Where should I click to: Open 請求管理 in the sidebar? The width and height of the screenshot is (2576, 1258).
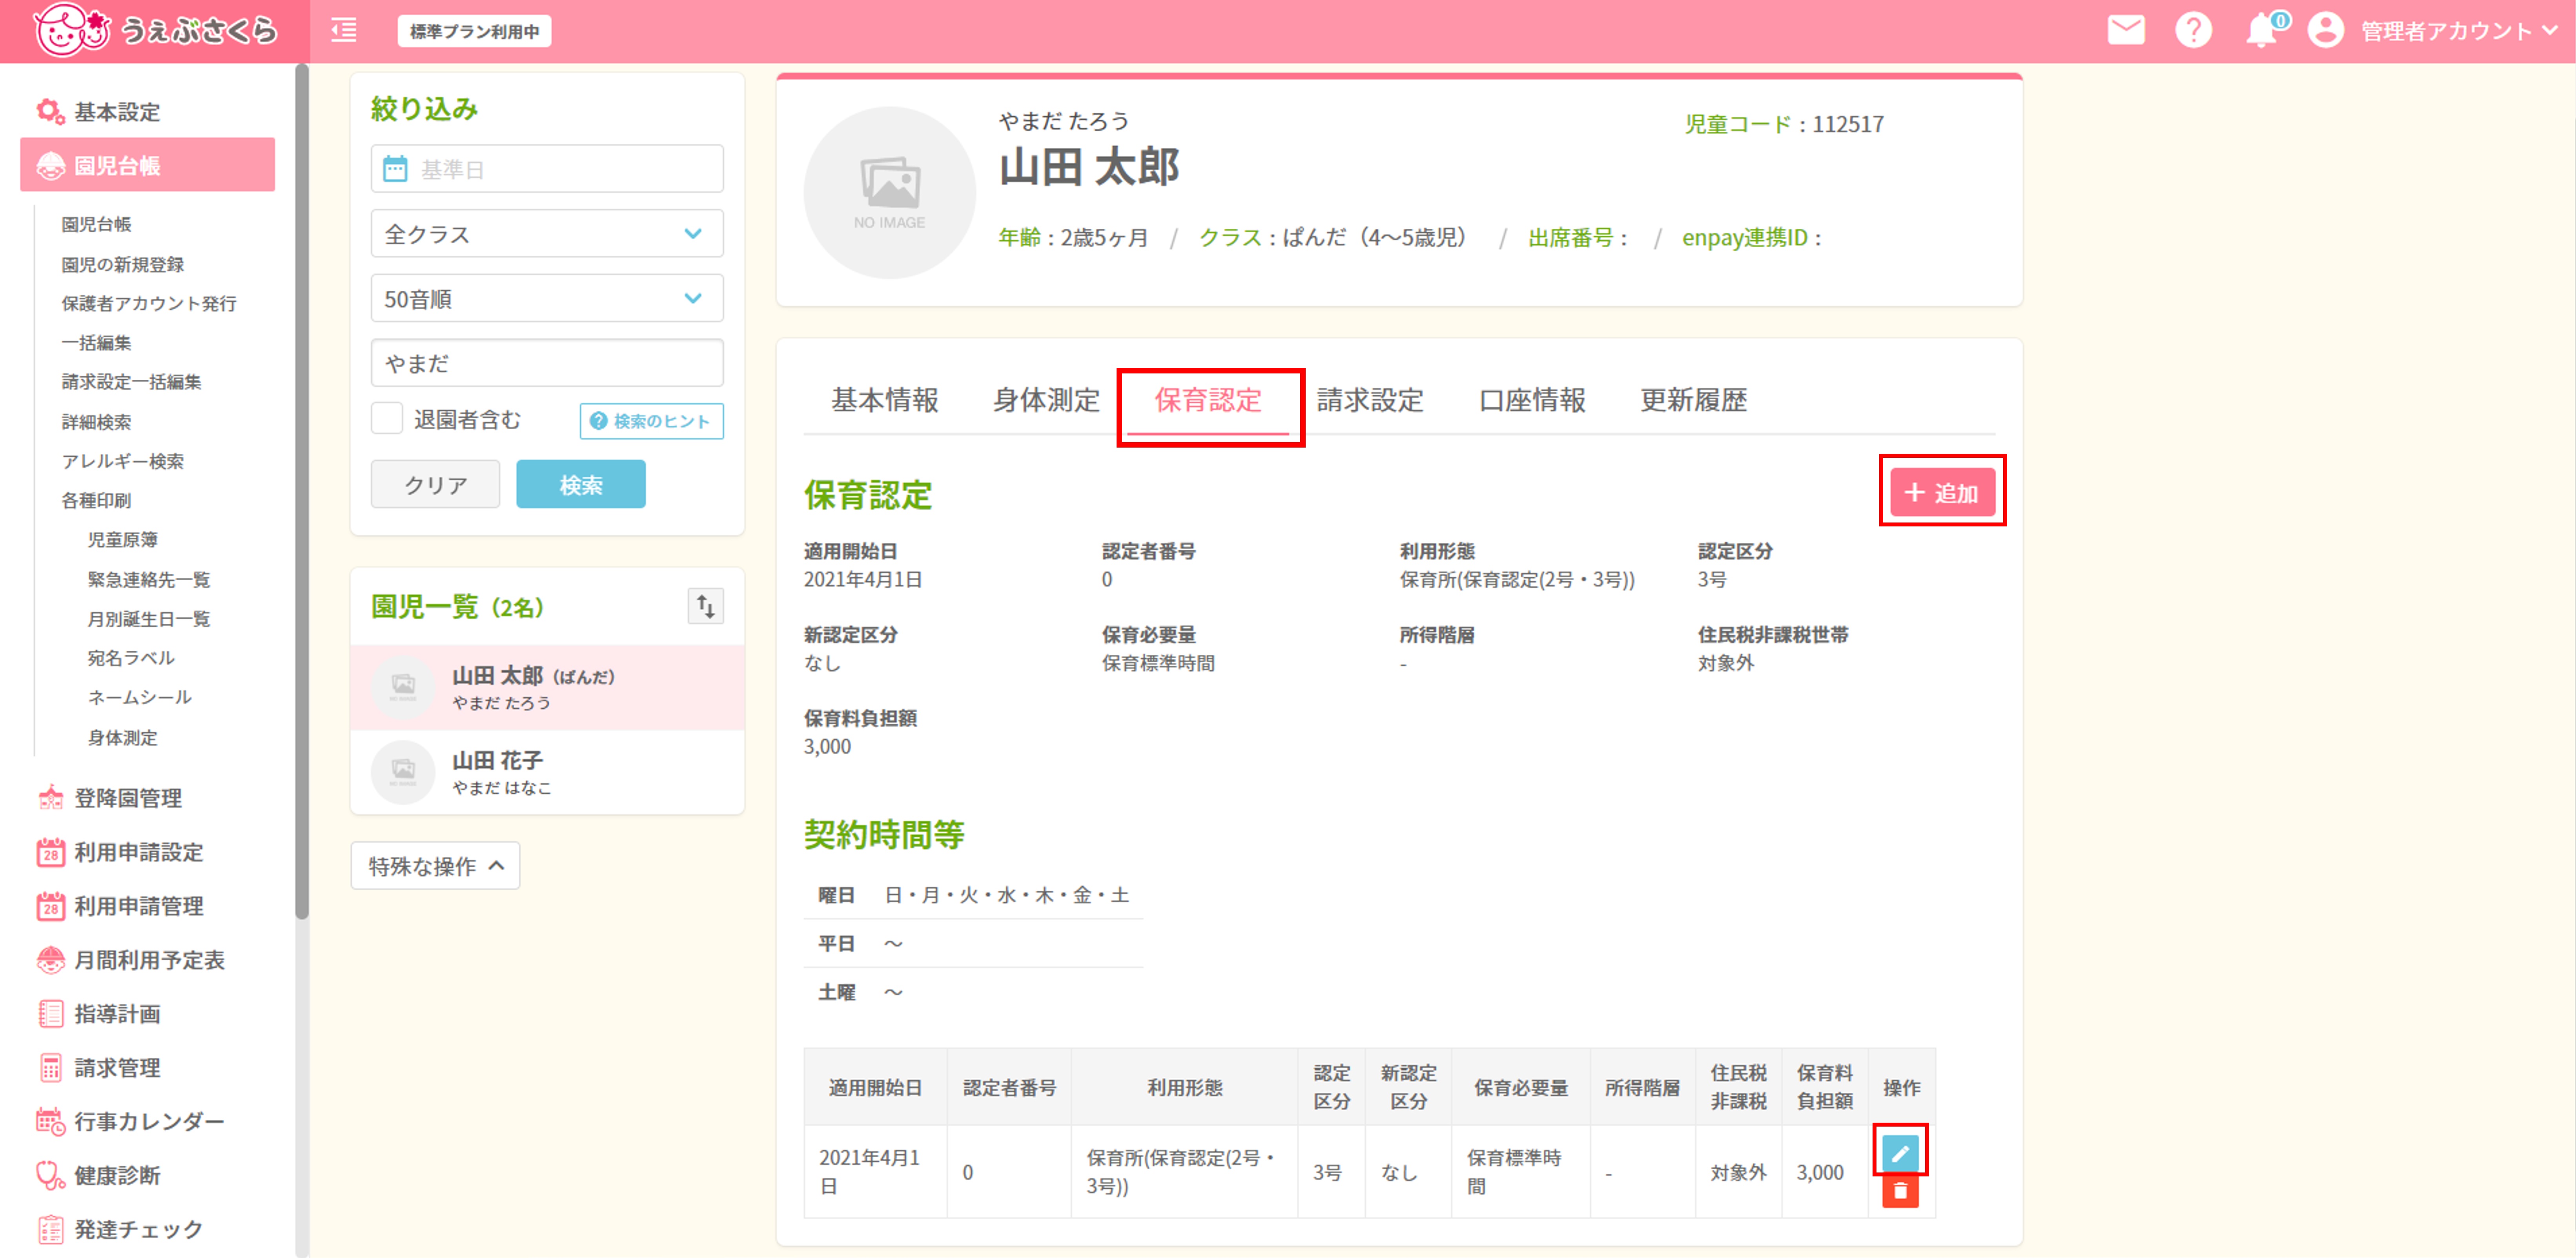coord(98,1068)
